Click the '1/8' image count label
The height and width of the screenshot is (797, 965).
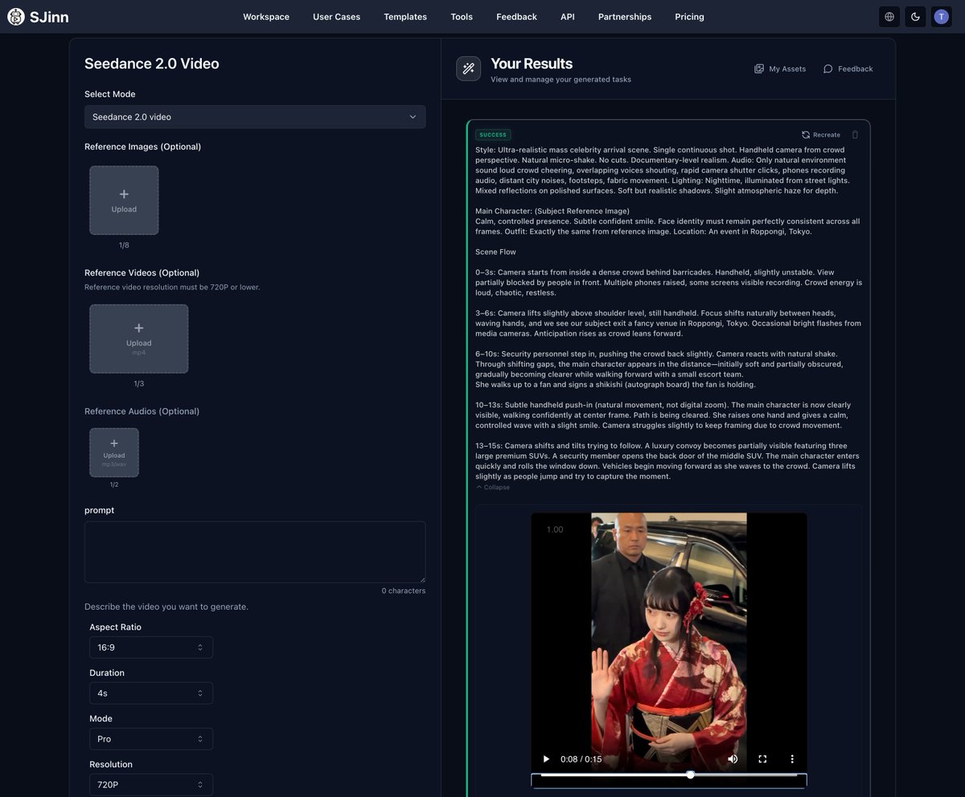(x=124, y=245)
